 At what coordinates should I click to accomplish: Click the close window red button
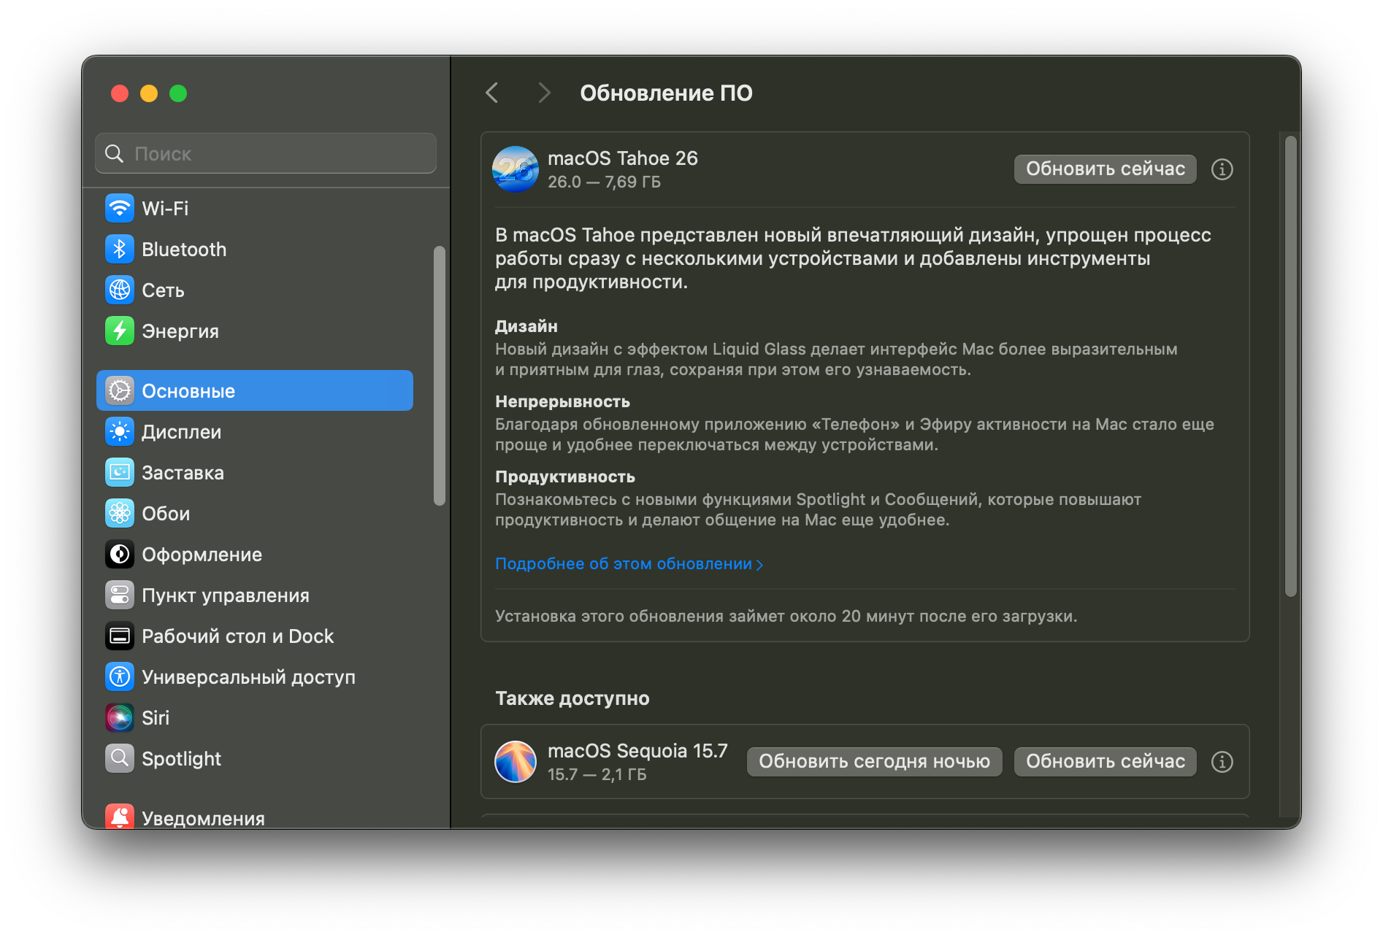point(120,93)
